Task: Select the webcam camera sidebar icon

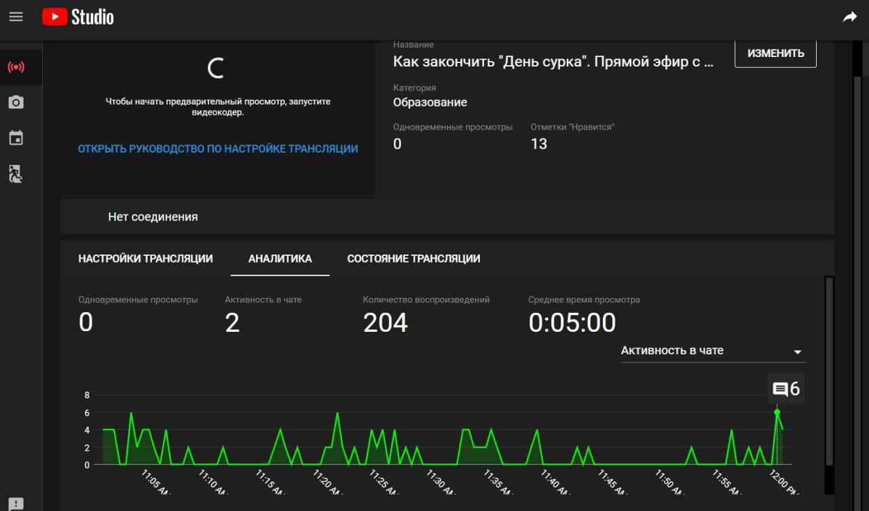Action: coord(16,102)
